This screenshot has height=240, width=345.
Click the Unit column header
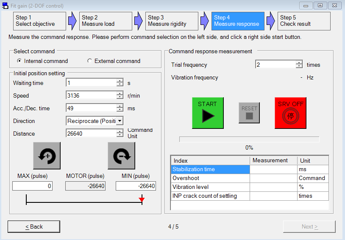pyautogui.click(x=313, y=161)
